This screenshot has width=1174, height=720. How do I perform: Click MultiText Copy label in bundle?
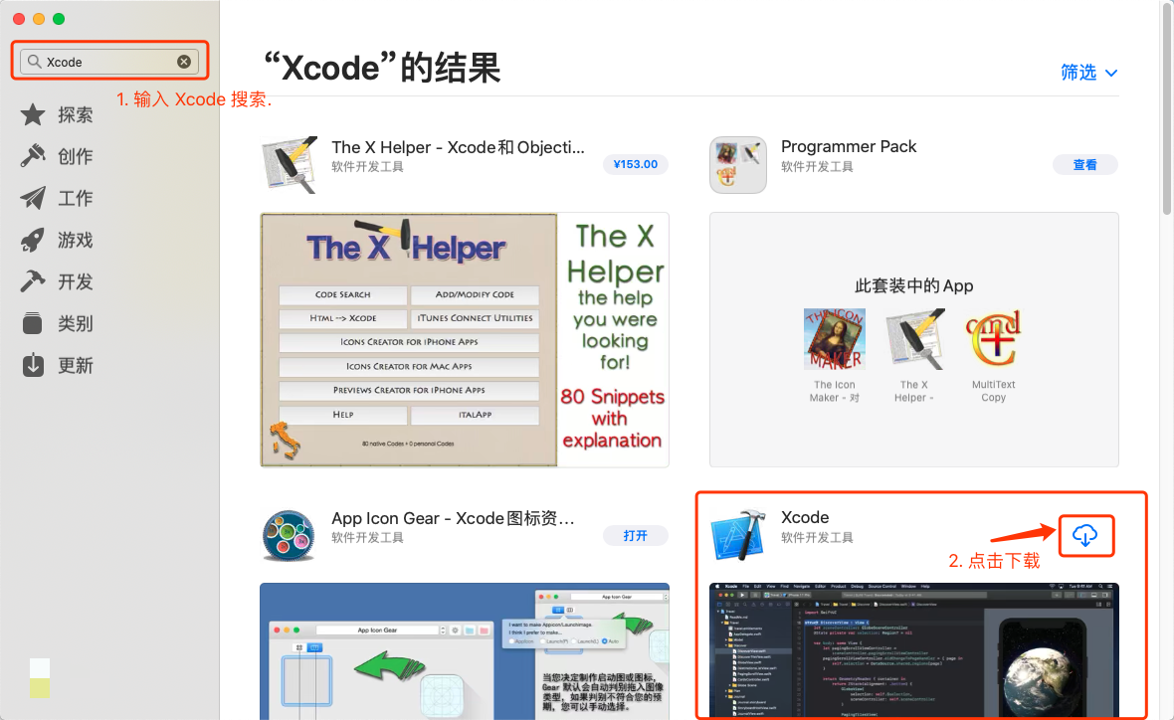point(994,391)
